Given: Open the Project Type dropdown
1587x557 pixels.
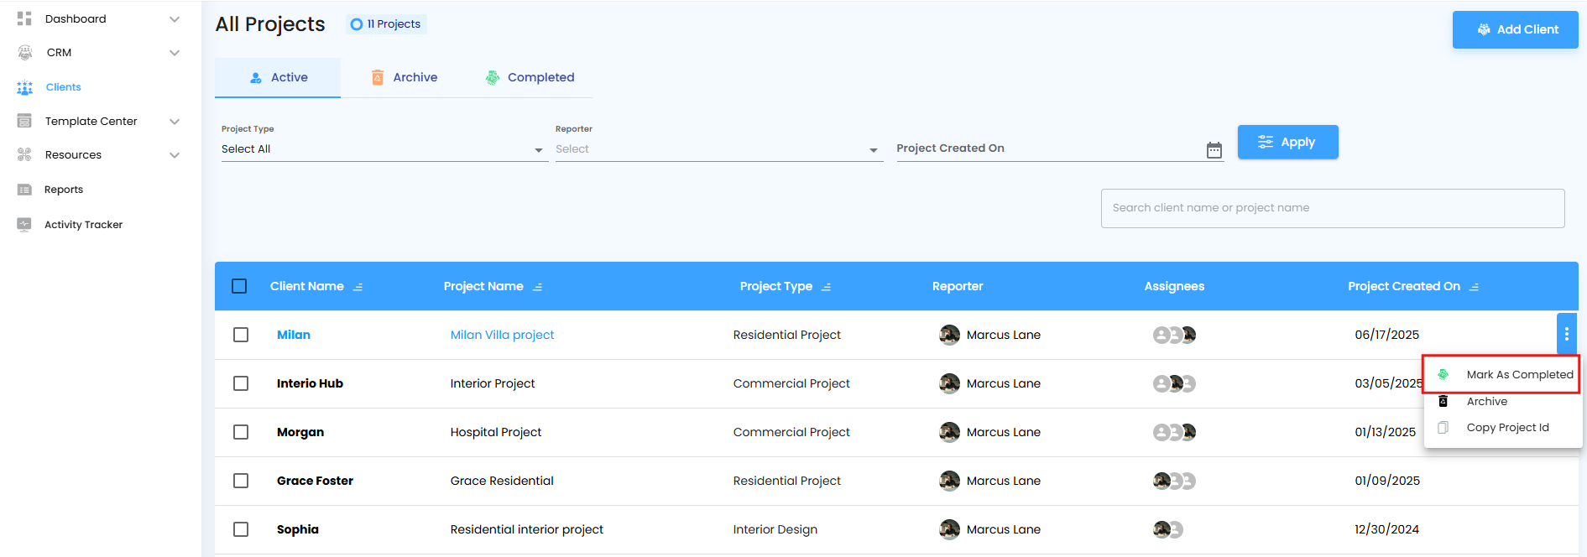Looking at the screenshot, I should pos(383,149).
